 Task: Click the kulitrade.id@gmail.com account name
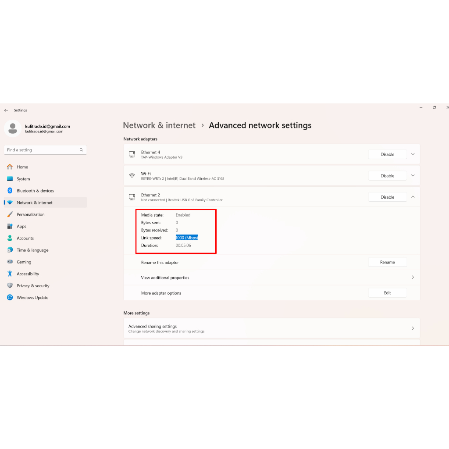[x=47, y=126]
